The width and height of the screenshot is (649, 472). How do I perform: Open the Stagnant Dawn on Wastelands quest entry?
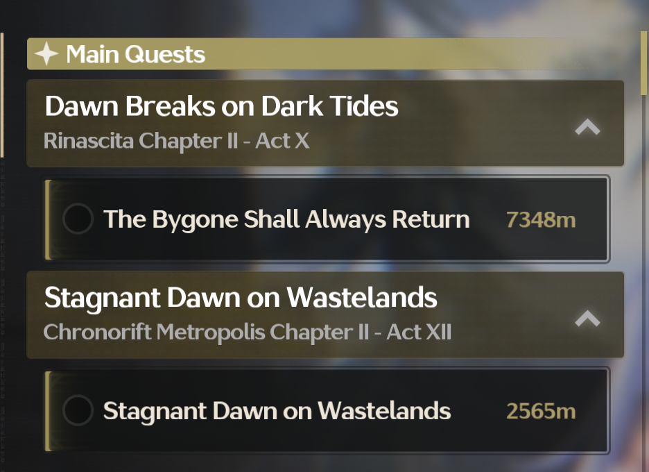(x=277, y=411)
